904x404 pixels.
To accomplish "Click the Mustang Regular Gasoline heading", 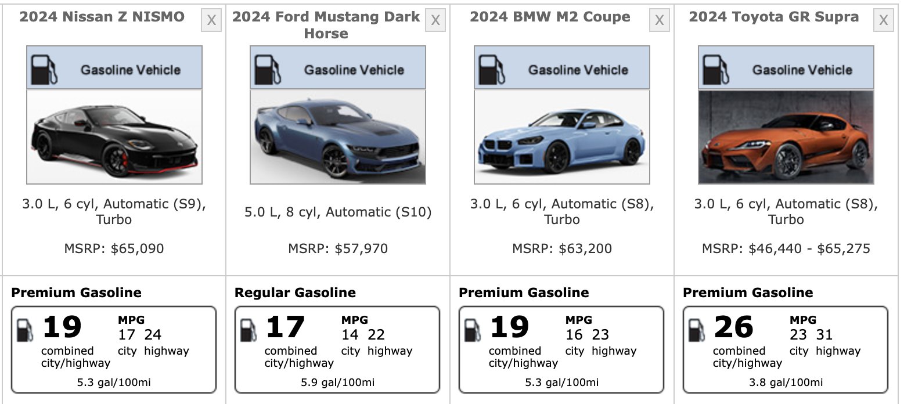I will pyautogui.click(x=295, y=293).
